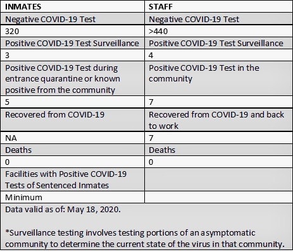Click the inmates quarantine positives value 5
Image resolution: width=293 pixels, height=252 pixels.
[x=72, y=102]
